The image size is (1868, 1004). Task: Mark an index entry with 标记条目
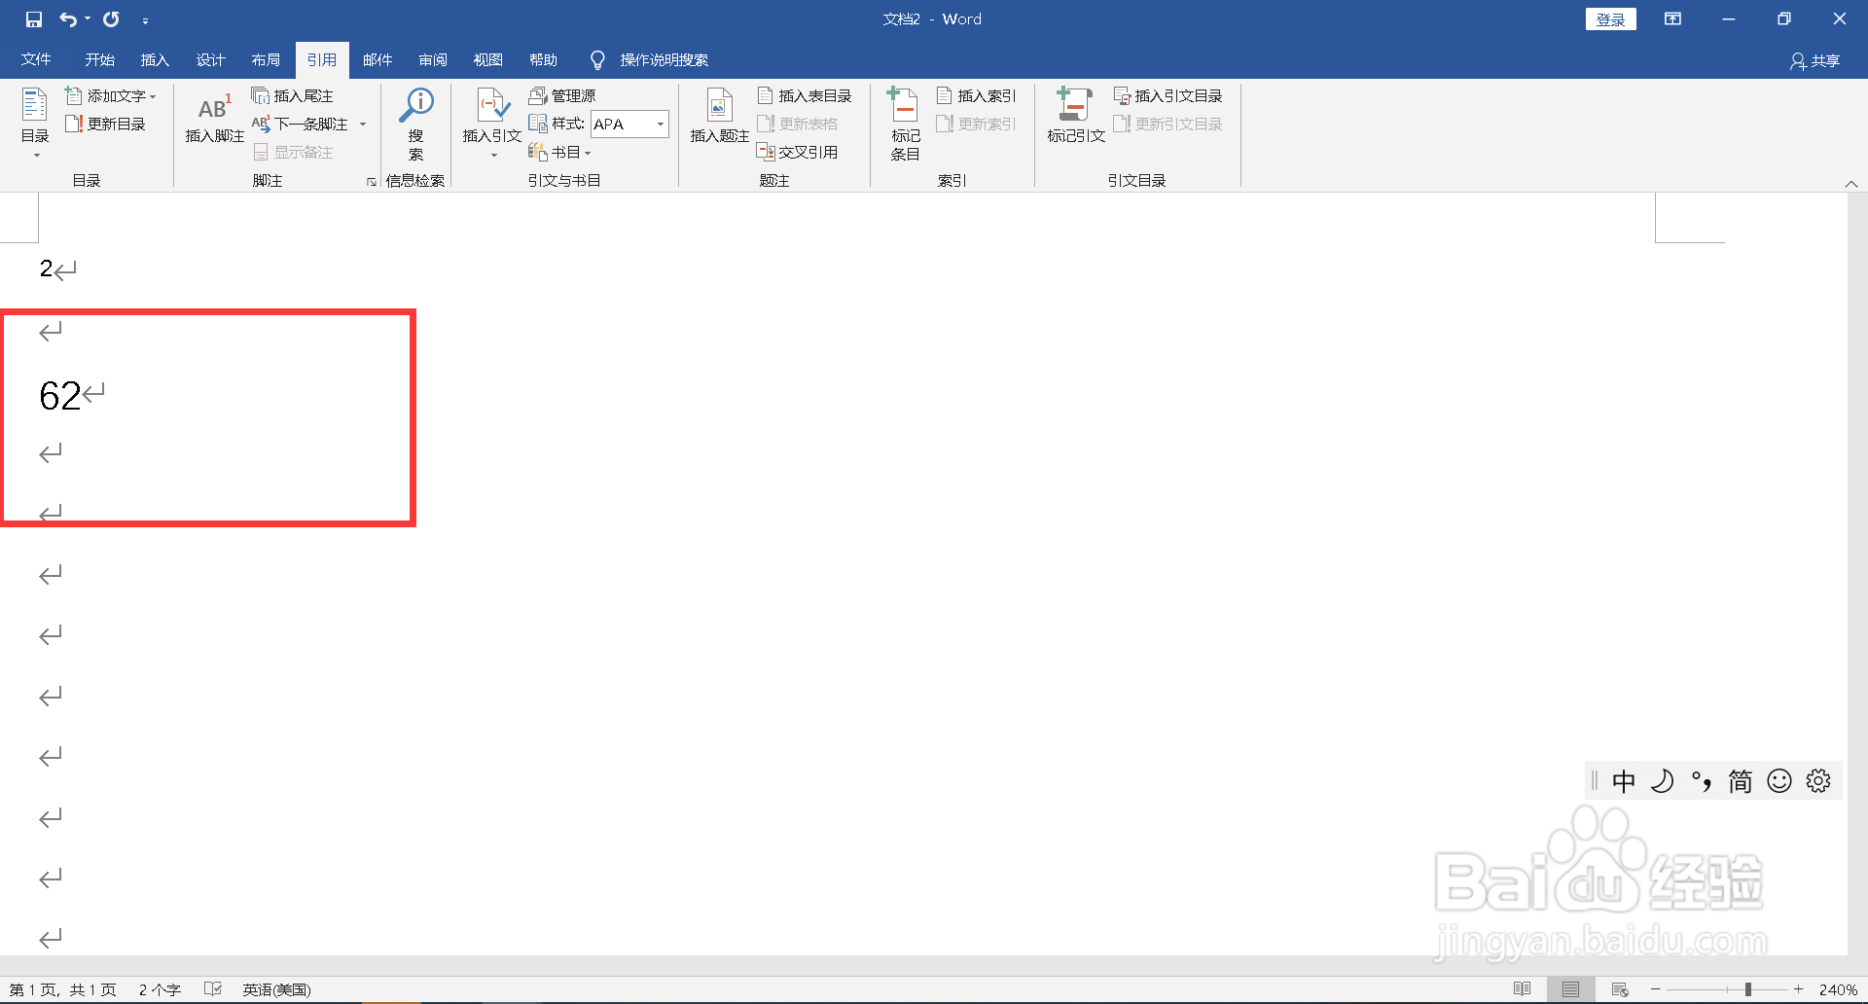(905, 124)
